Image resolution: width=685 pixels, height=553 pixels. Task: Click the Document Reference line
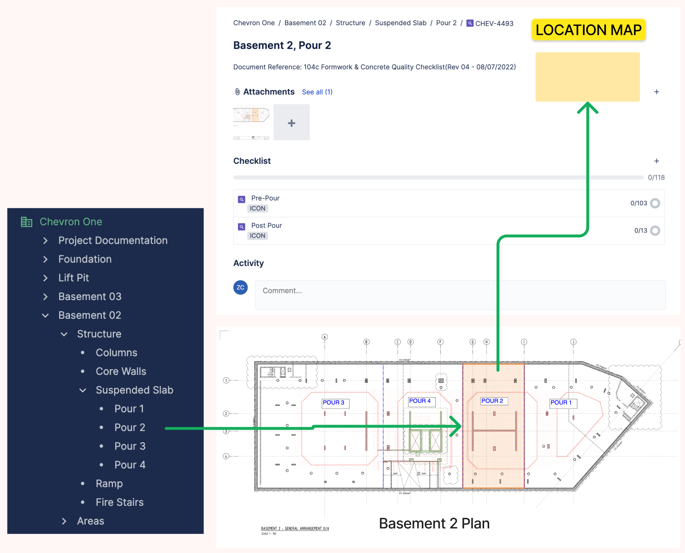[374, 67]
